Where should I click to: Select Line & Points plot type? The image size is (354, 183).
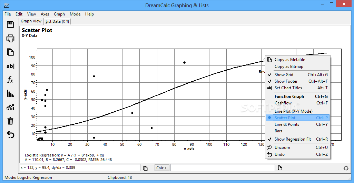[297, 124]
